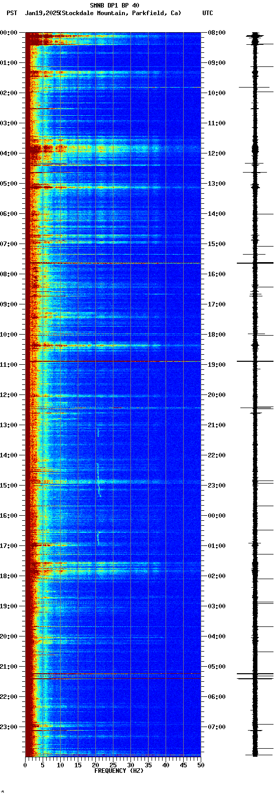Click the UTC time label '16:00'
Viewport: 277px width, 797px height.
pos(217,274)
